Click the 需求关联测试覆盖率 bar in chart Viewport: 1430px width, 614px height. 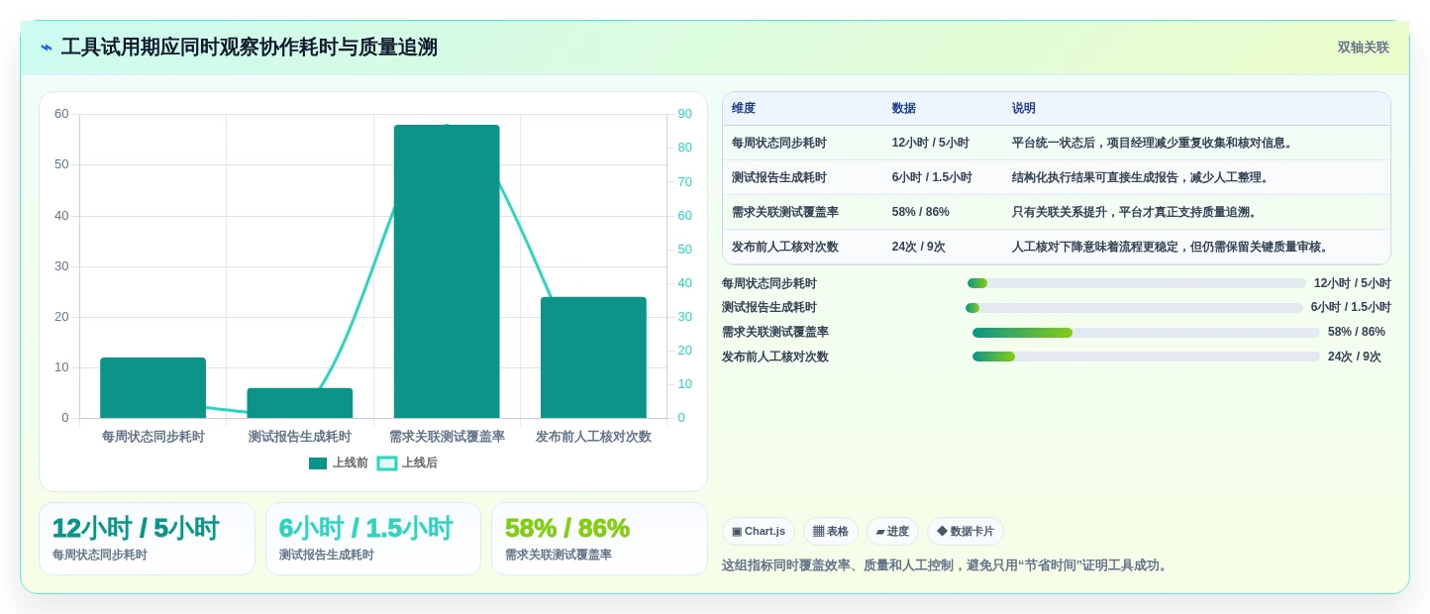tap(447, 271)
